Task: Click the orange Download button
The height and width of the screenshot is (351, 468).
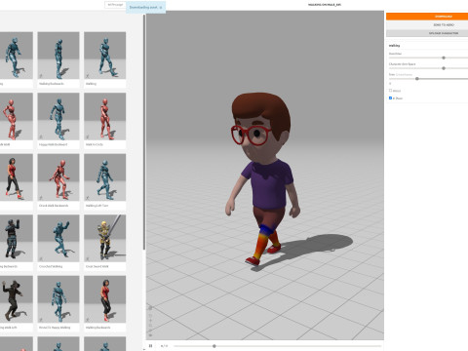Action: [x=427, y=17]
